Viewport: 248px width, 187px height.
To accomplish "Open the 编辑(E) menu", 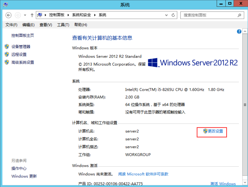I will 28,25.
